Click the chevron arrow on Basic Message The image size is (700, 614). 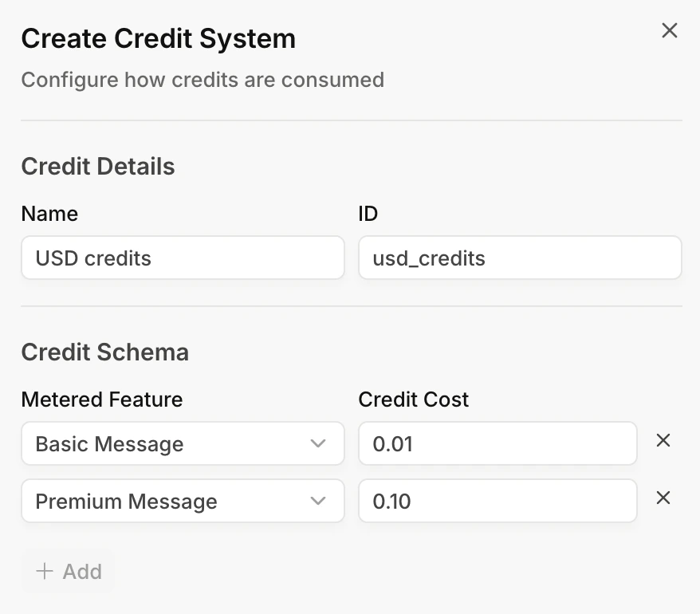coord(318,443)
